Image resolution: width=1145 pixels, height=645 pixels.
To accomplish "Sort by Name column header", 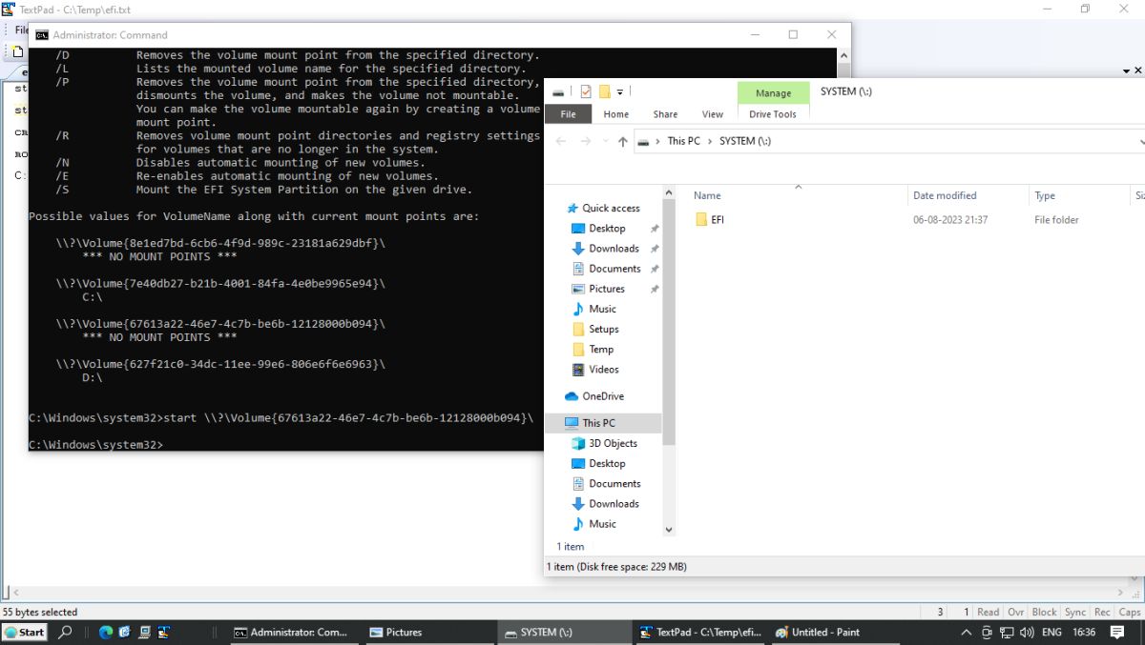I will pyautogui.click(x=707, y=195).
